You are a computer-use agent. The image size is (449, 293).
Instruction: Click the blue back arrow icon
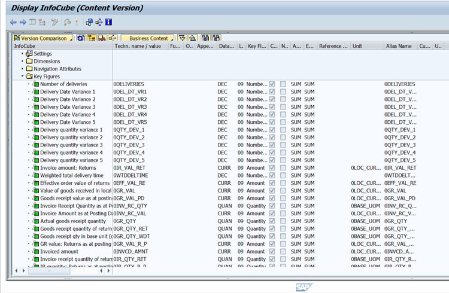pos(13,22)
